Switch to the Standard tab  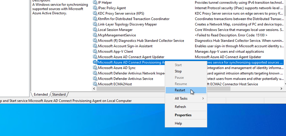click(x=59, y=94)
